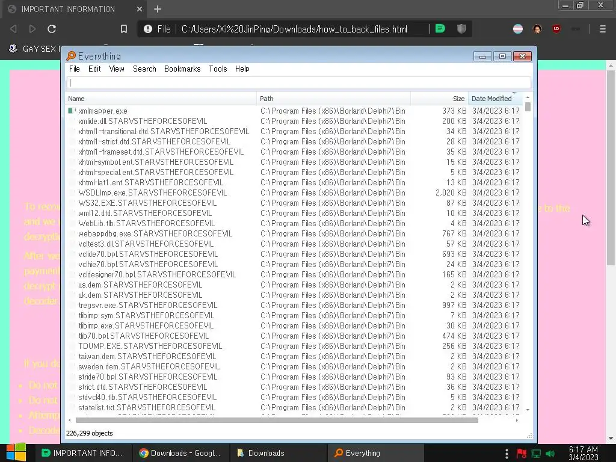Close the IMPORTANT INFORMATION tab

click(140, 9)
